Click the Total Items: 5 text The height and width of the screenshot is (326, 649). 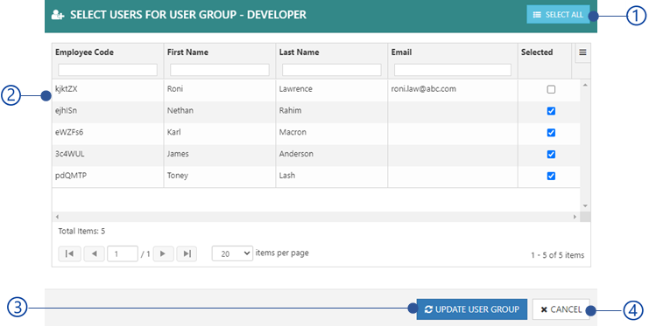click(81, 232)
